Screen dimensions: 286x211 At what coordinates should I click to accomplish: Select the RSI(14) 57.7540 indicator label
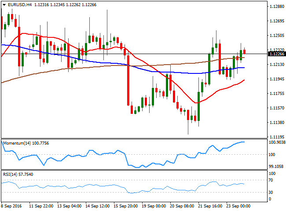tap(18, 175)
